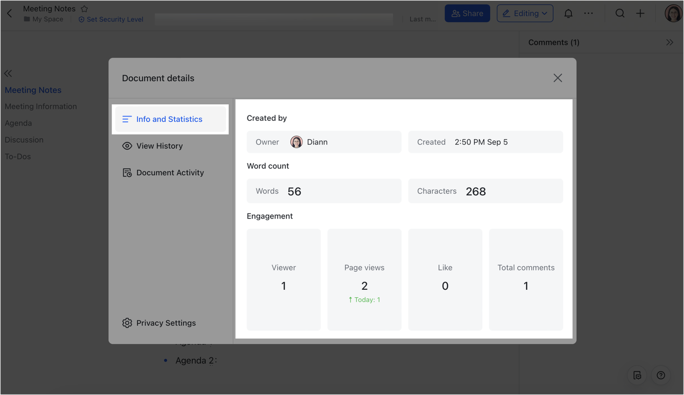The width and height of the screenshot is (684, 395).
Task: Open the user profile avatar
Action: click(x=672, y=13)
